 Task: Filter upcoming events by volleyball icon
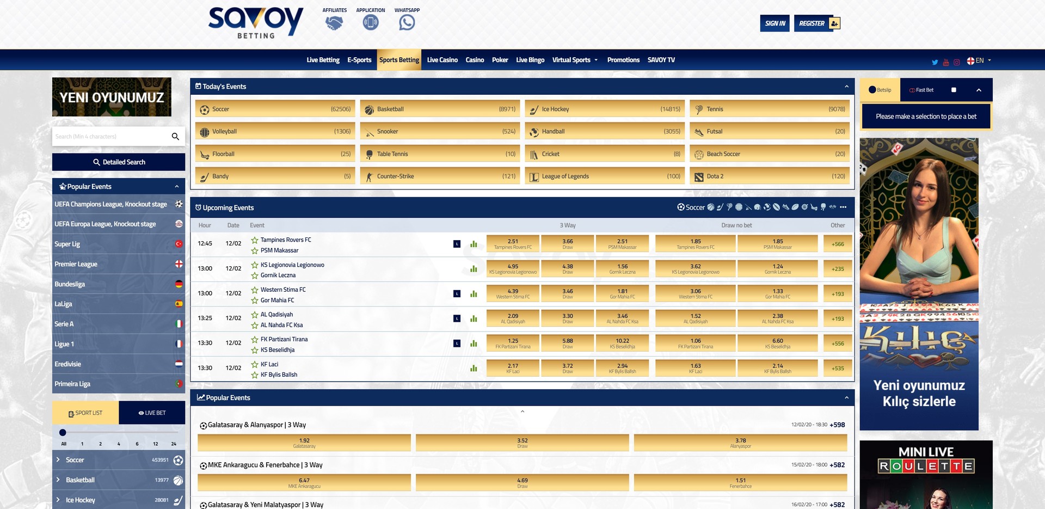[739, 207]
